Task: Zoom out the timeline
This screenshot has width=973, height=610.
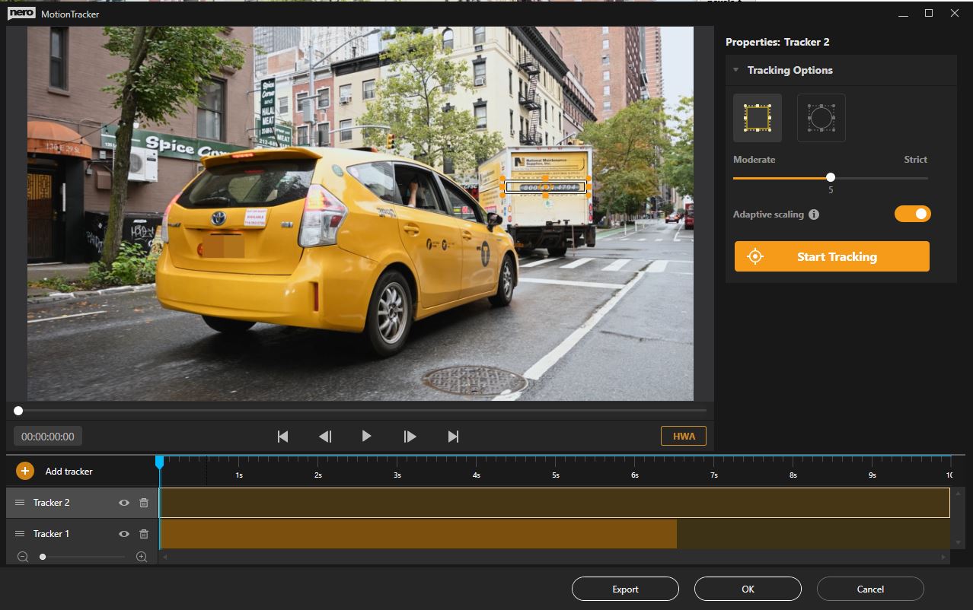Action: click(x=23, y=557)
